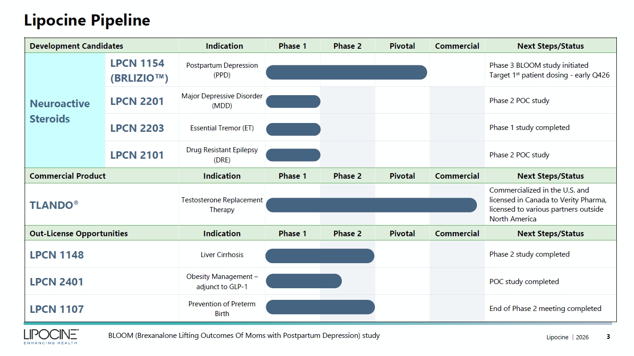The image size is (634, 356).
Task: Click the Obesity Management progress bar
Action: point(304,281)
